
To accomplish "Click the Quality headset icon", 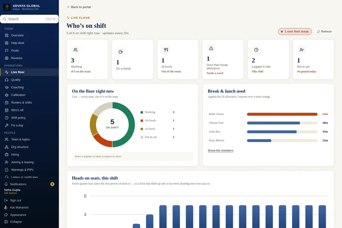I will [x=7, y=80].
